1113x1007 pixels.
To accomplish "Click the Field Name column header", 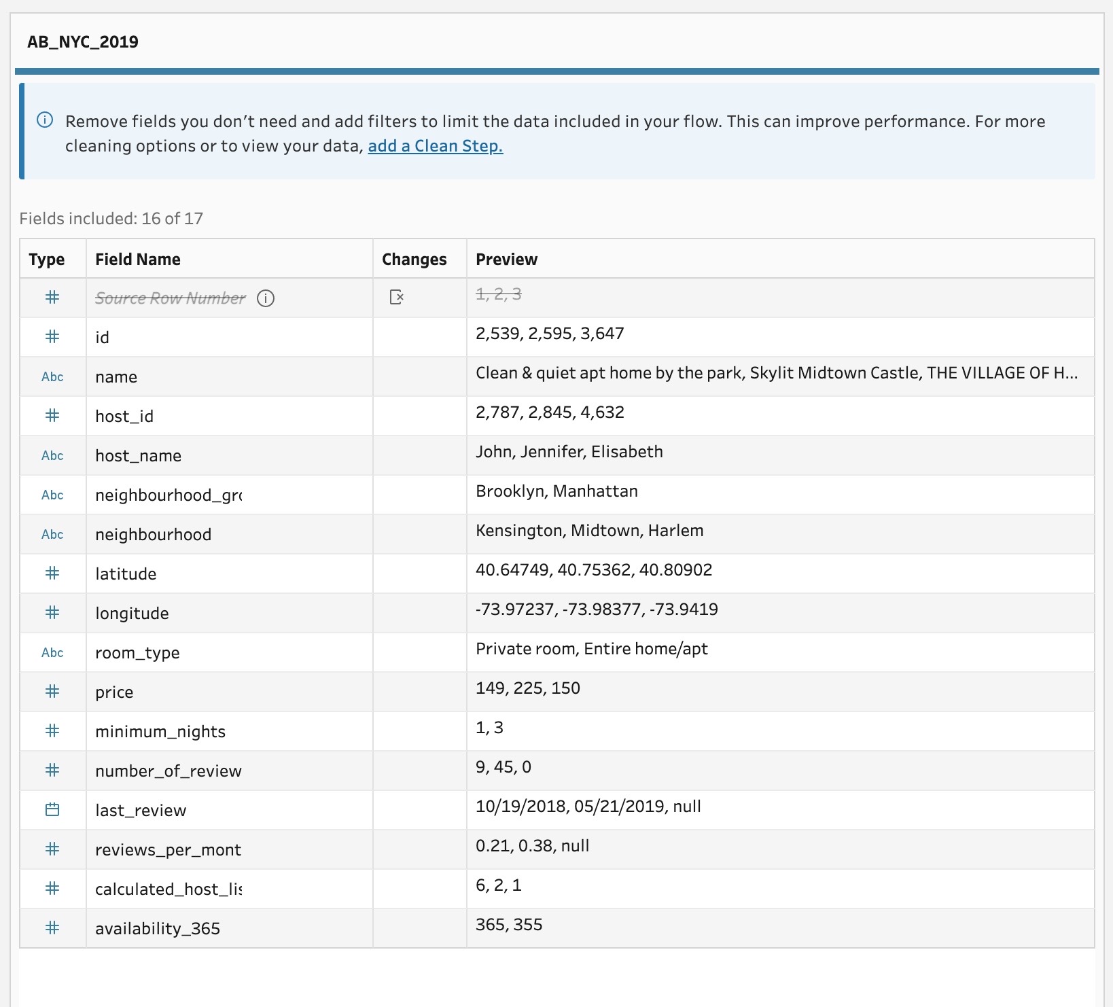I will pyautogui.click(x=137, y=259).
